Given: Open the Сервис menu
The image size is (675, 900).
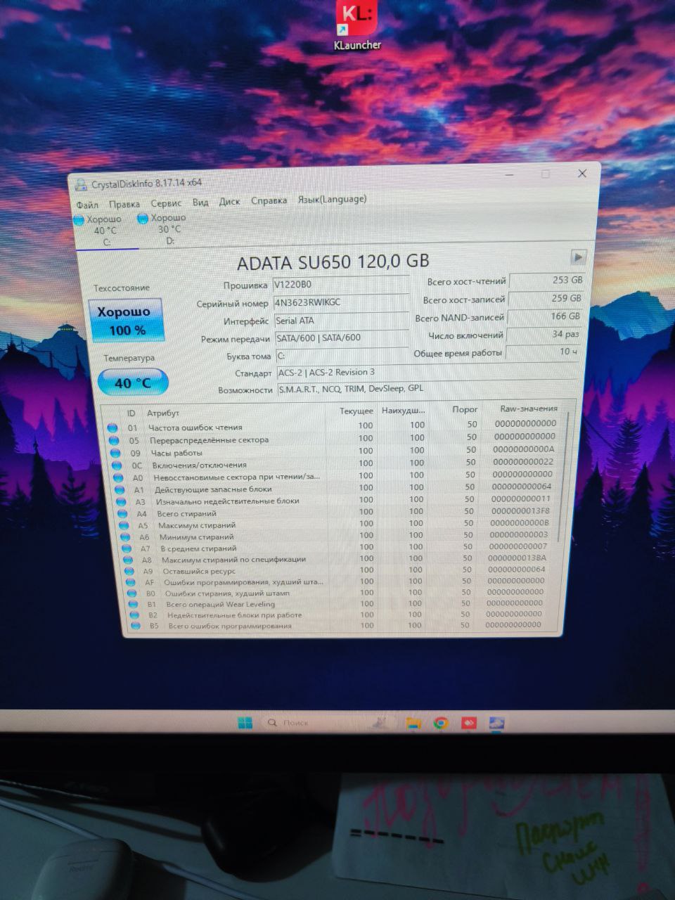Looking at the screenshot, I should click(x=166, y=203).
